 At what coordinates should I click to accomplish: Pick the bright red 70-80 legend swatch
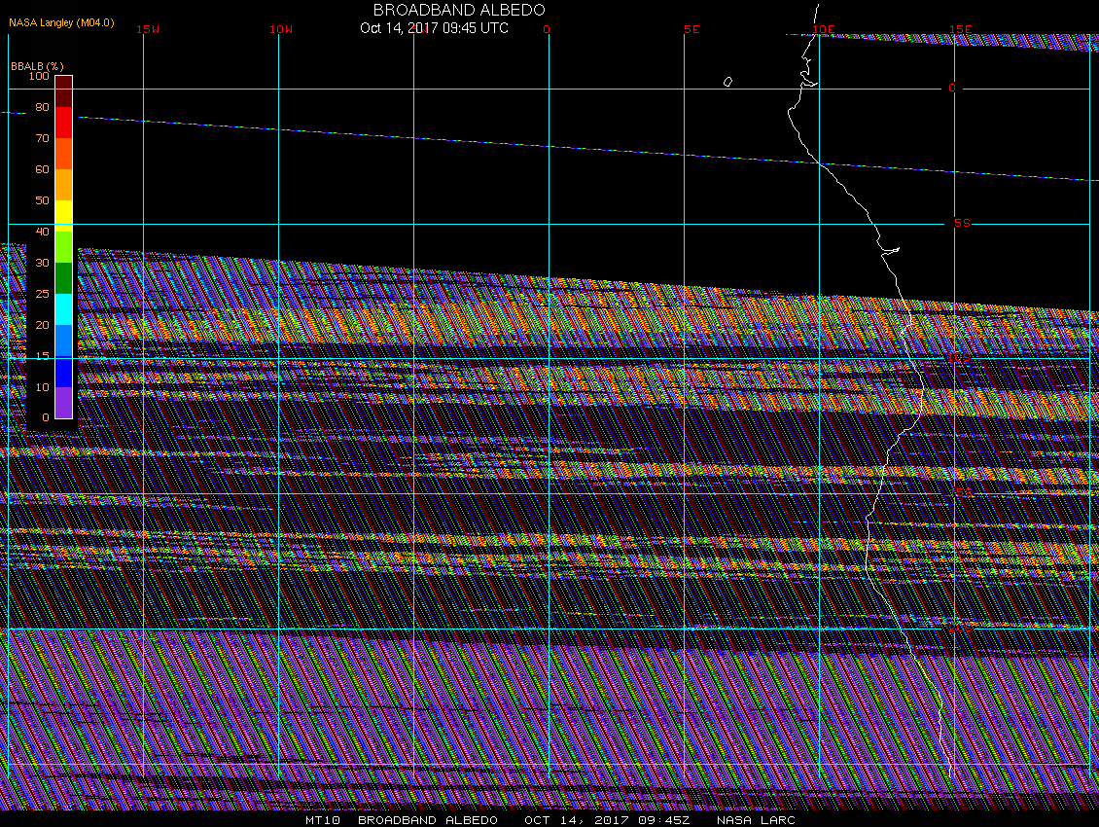point(64,123)
